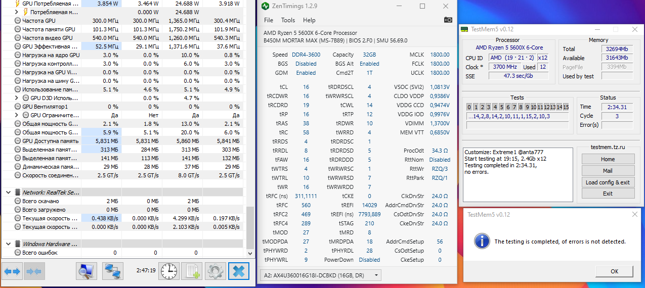This screenshot has height=288, width=645.
Task: Click the chip icon next to Windows Hardware
Action: pyautogui.click(x=18, y=244)
